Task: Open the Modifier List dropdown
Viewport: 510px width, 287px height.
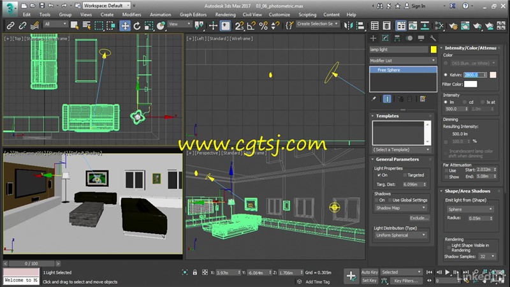Action: pyautogui.click(x=402, y=61)
